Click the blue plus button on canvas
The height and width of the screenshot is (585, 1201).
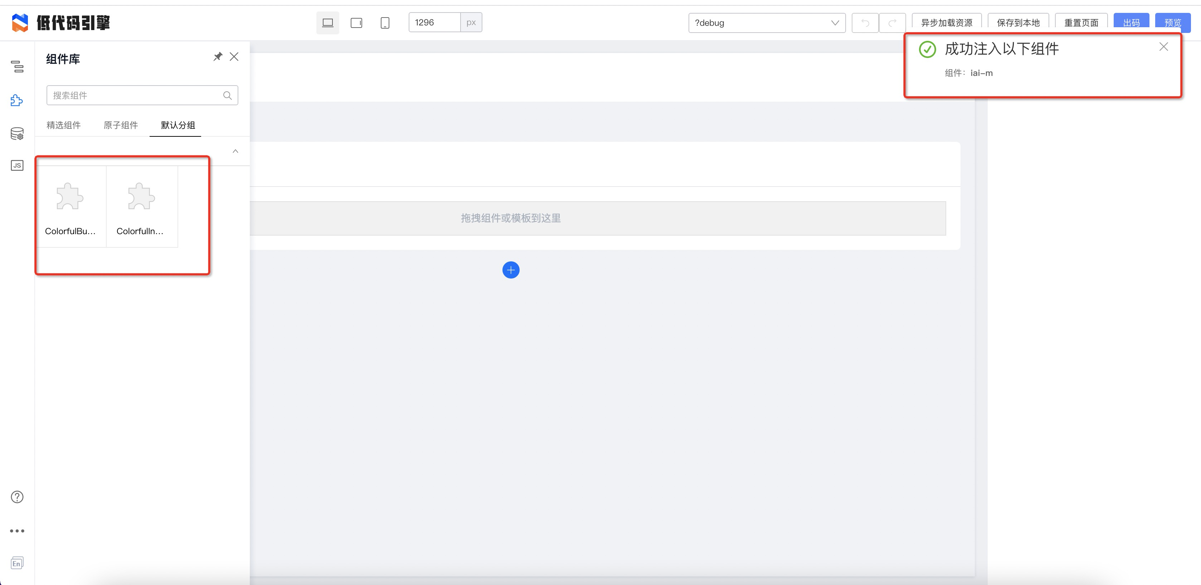pyautogui.click(x=511, y=270)
